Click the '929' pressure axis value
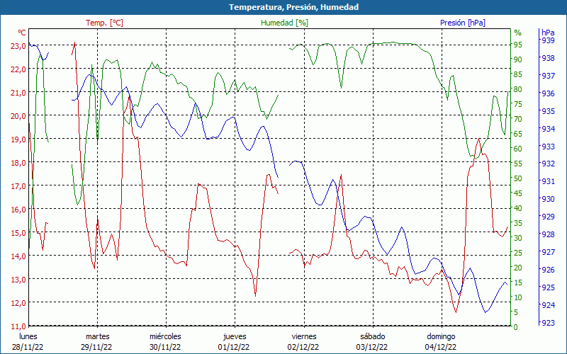567x354 pixels. [x=548, y=217]
